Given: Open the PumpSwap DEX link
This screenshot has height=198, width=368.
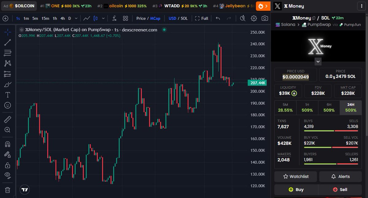Looking at the screenshot, I should click(x=316, y=24).
